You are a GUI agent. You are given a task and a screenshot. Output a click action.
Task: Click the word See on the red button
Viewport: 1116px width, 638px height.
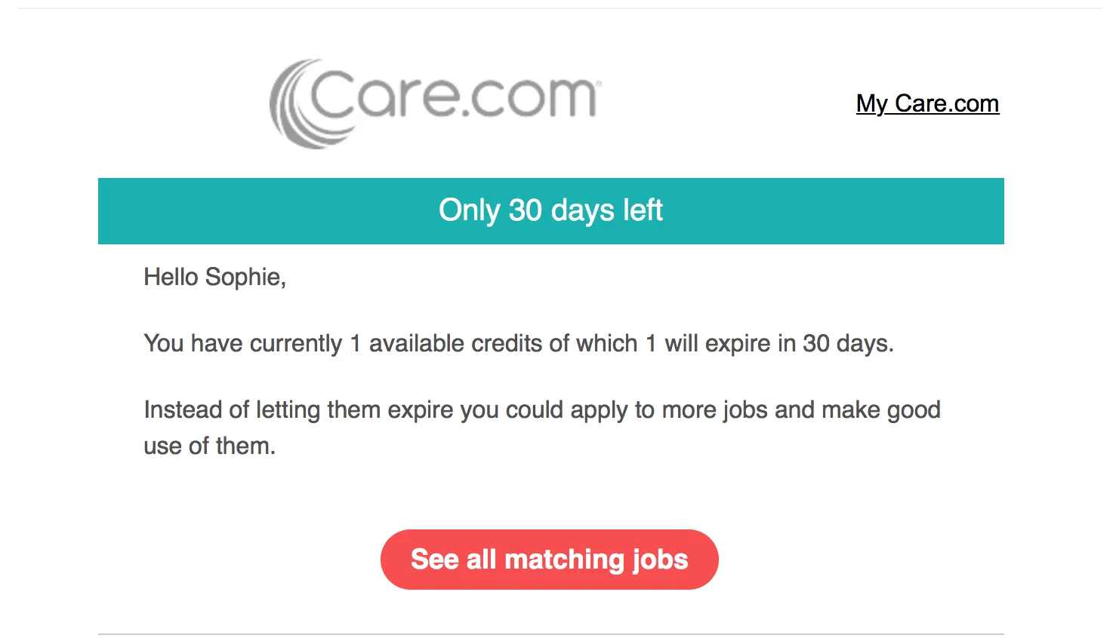point(434,560)
